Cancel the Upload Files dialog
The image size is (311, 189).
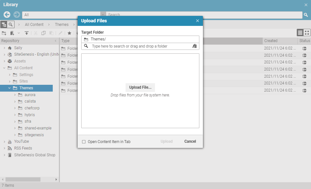click(190, 141)
